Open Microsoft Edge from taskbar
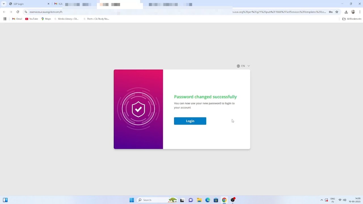Image resolution: width=363 pixels, height=204 pixels. (x=208, y=200)
